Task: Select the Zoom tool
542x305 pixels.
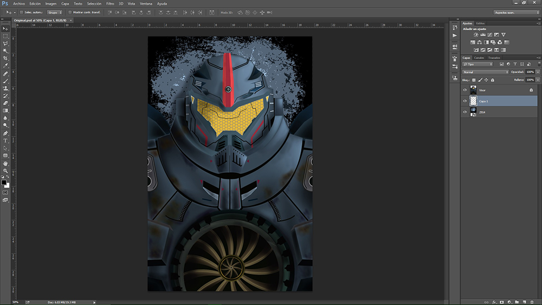Action: [x=5, y=171]
